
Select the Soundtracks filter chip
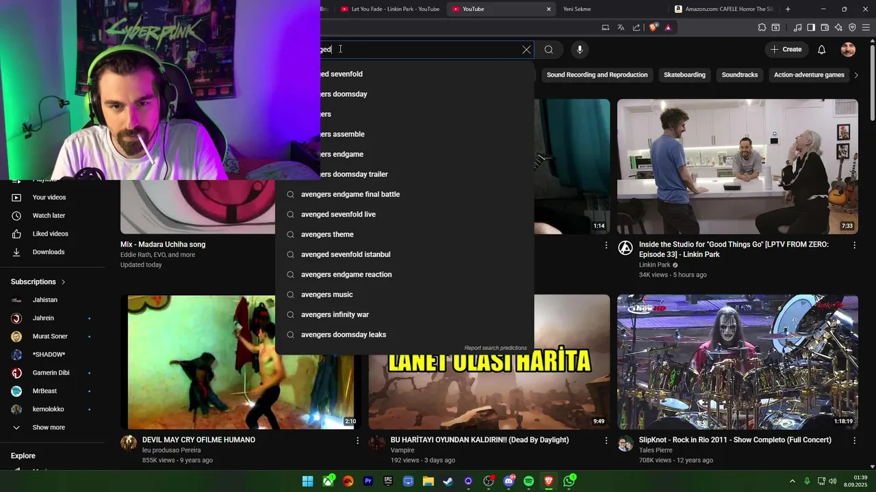[x=740, y=74]
